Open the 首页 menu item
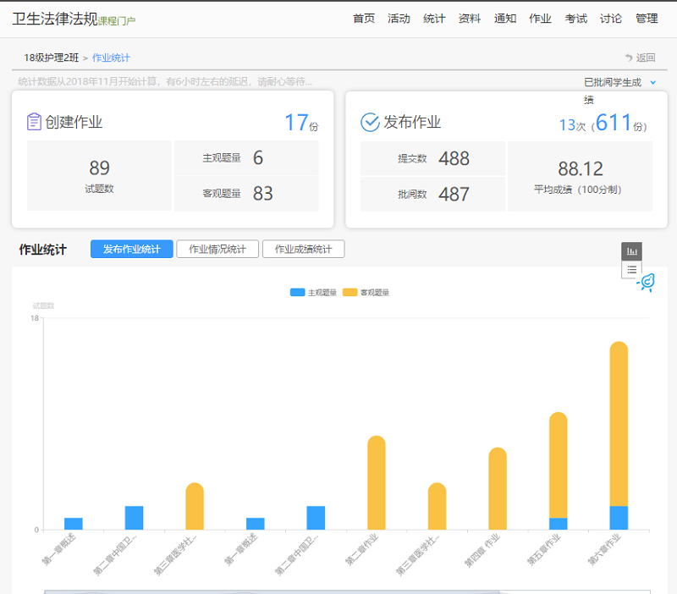The width and height of the screenshot is (677, 594). click(x=363, y=18)
